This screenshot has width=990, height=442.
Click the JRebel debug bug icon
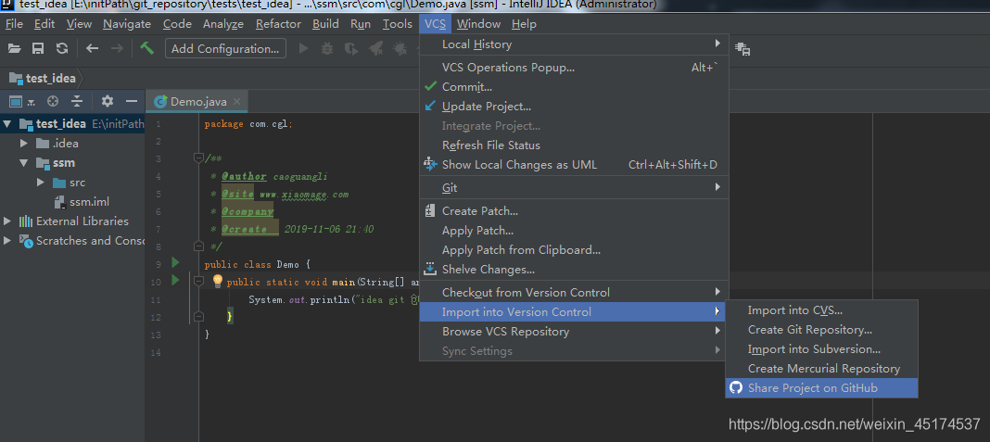pos(399,48)
